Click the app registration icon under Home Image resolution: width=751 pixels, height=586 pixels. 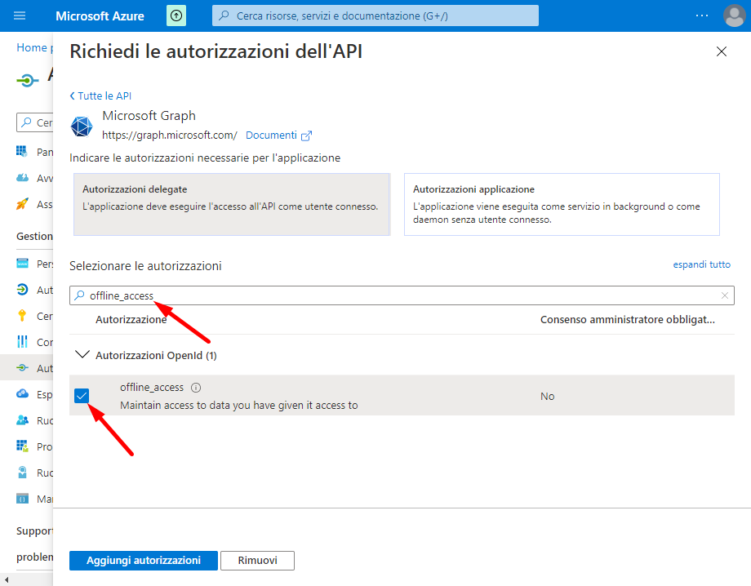(x=27, y=80)
